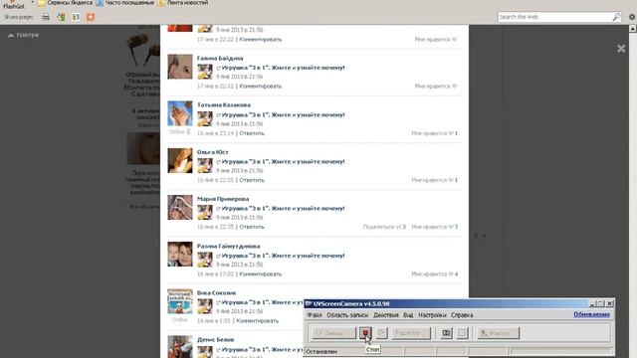Close the photo overlay with the X
Image resolution: width=637 pixels, height=358 pixels.
[x=621, y=49]
